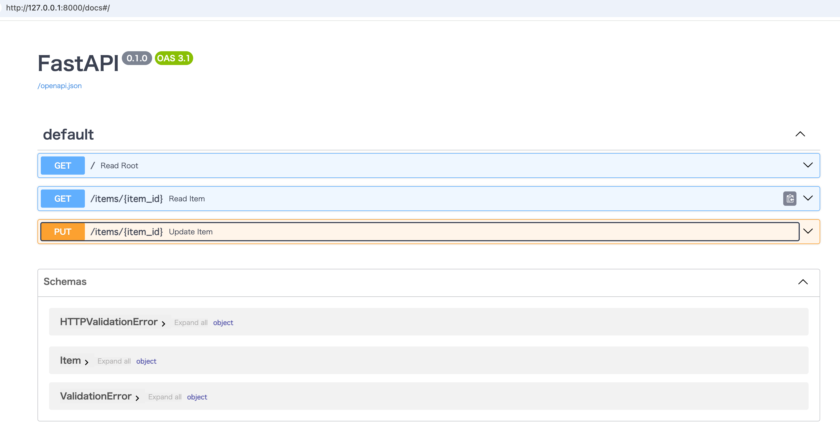Click Expand all for HTTPValidationError

point(191,323)
